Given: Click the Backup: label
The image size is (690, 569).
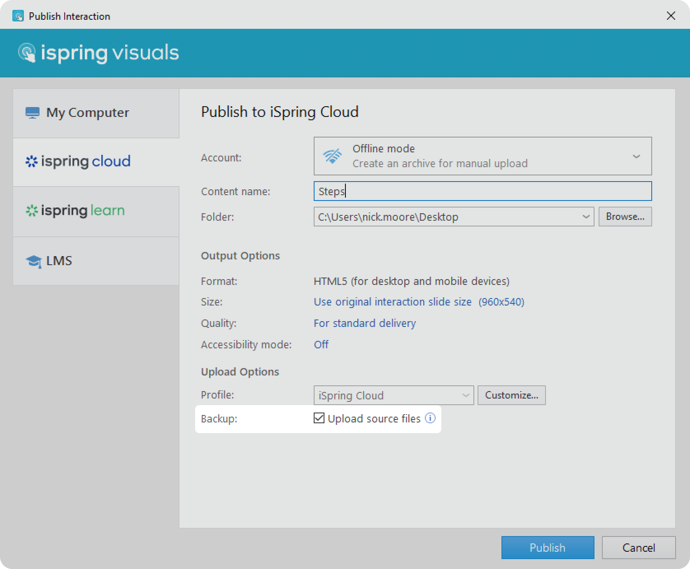Looking at the screenshot, I should (219, 419).
